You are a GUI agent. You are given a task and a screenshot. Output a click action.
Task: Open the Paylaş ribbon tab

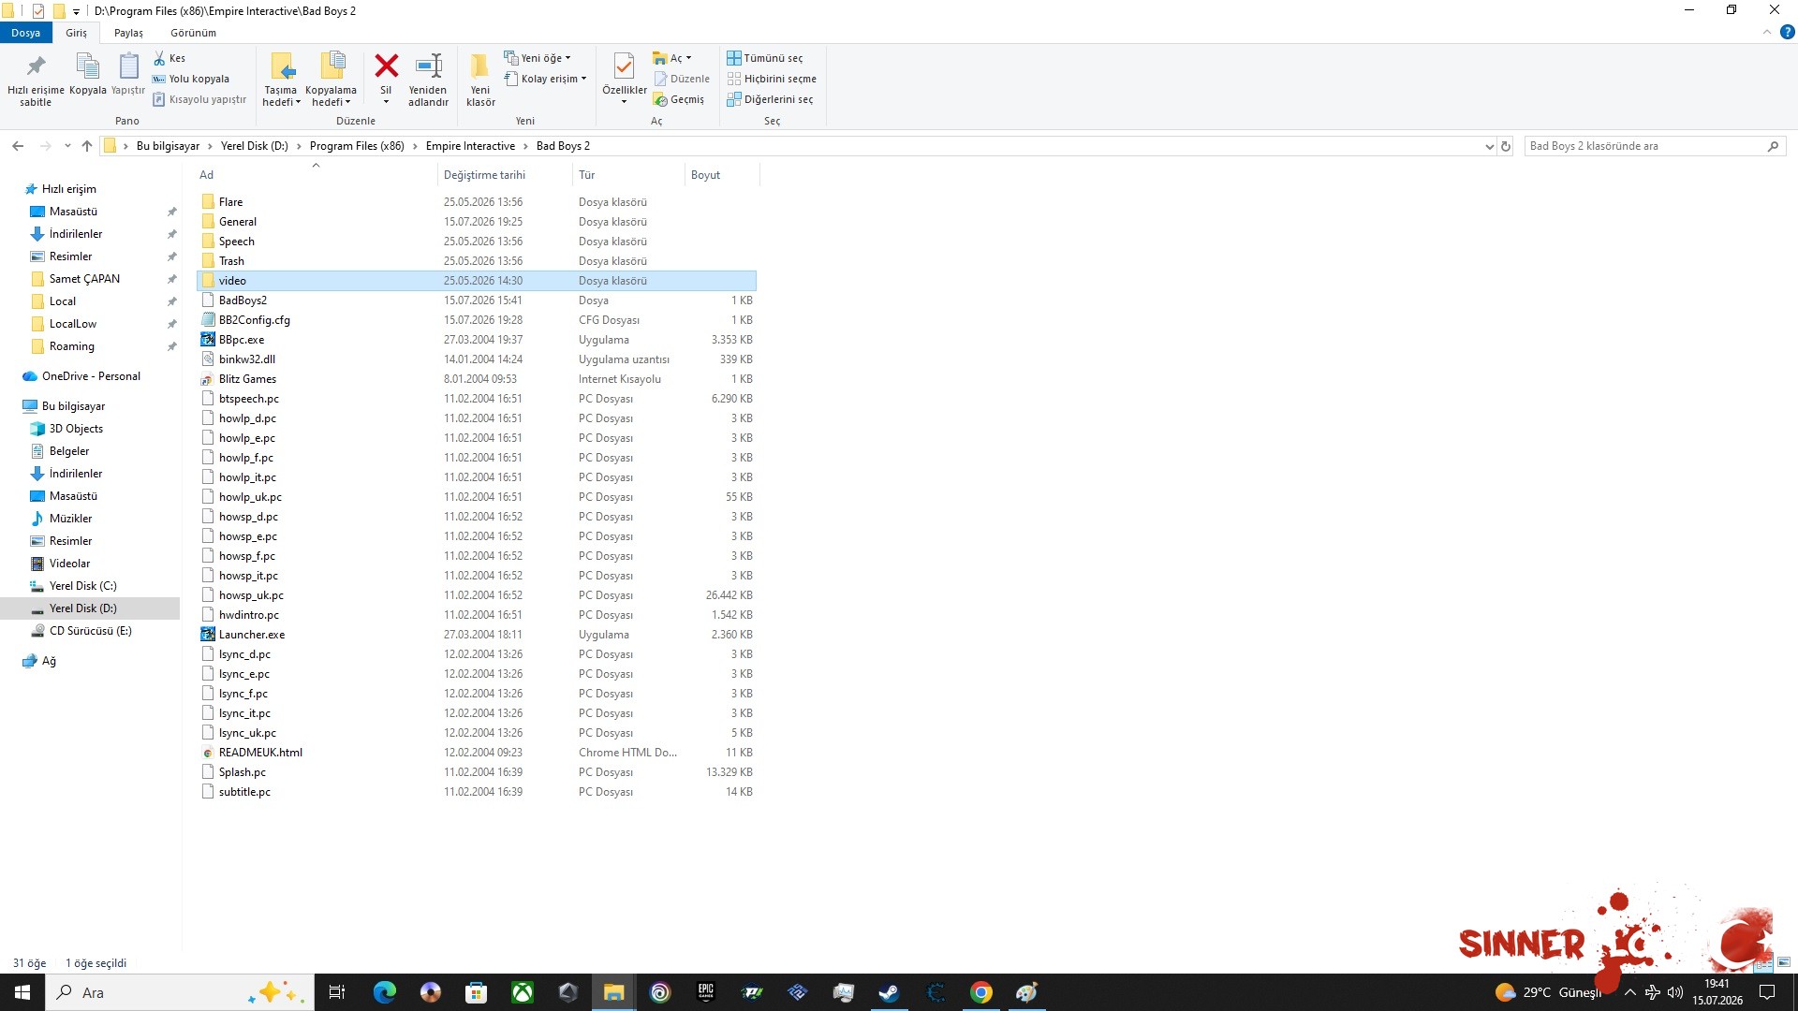(x=128, y=33)
